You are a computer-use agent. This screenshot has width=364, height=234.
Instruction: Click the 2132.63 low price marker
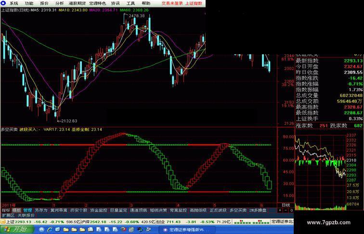click(69, 121)
